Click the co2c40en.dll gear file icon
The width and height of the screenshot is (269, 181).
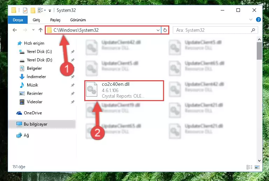(92, 90)
